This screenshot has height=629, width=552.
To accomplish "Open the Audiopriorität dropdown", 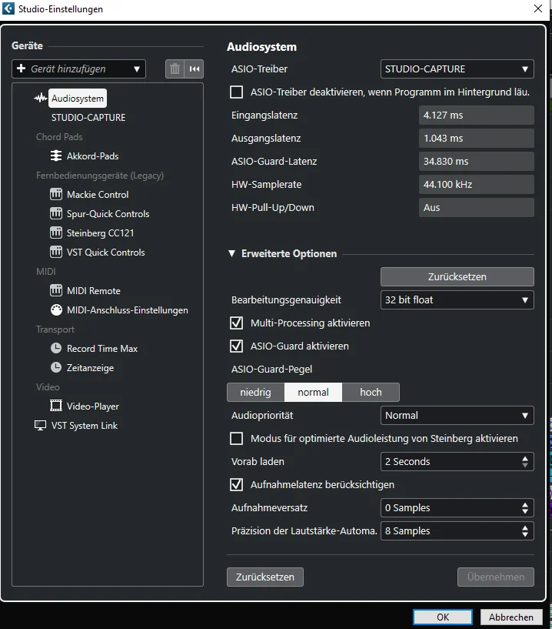I will (457, 416).
